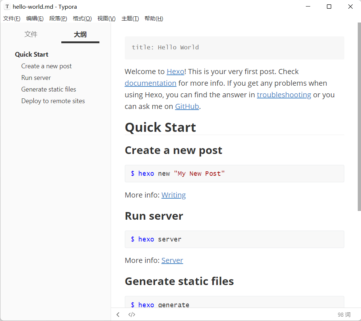
Task: Jump to Generate static files outline entry
Action: (49, 89)
